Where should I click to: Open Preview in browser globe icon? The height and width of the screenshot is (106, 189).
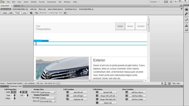(x=31, y=13)
